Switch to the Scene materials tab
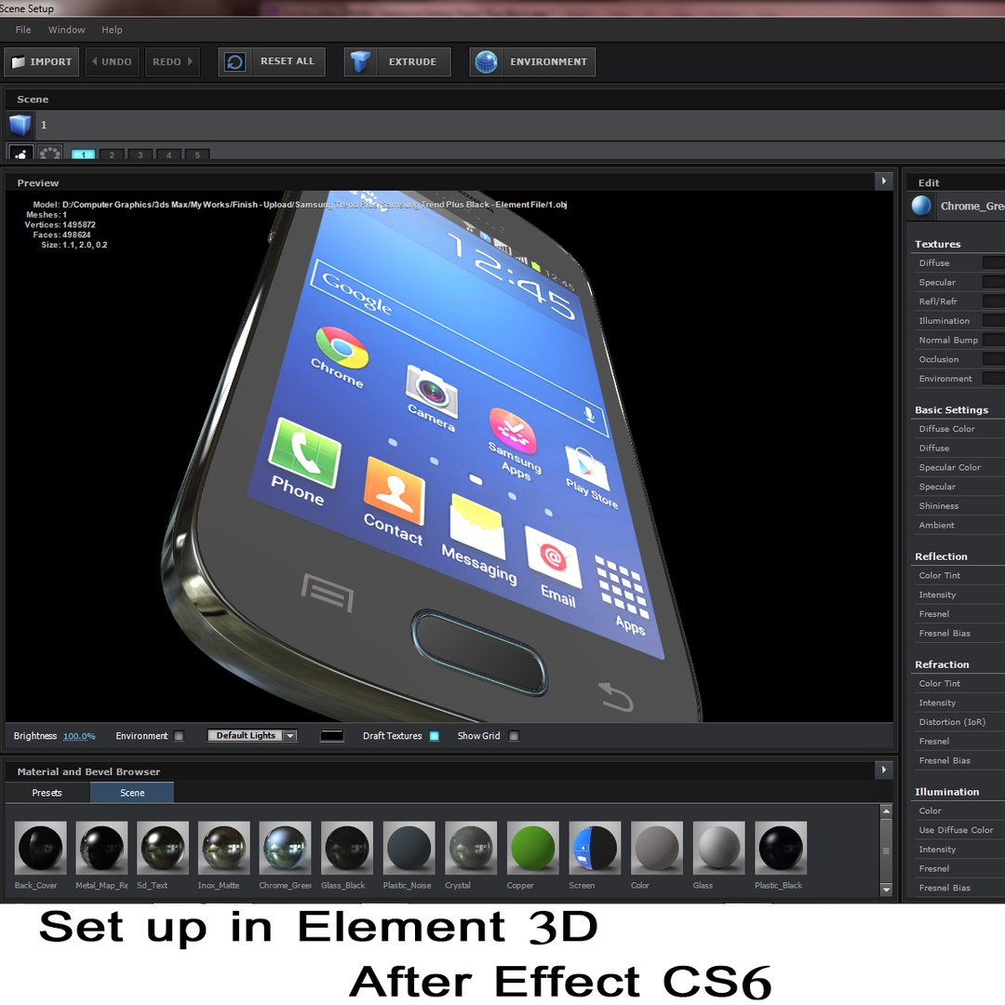The width and height of the screenshot is (1005, 1005). pyautogui.click(x=132, y=793)
